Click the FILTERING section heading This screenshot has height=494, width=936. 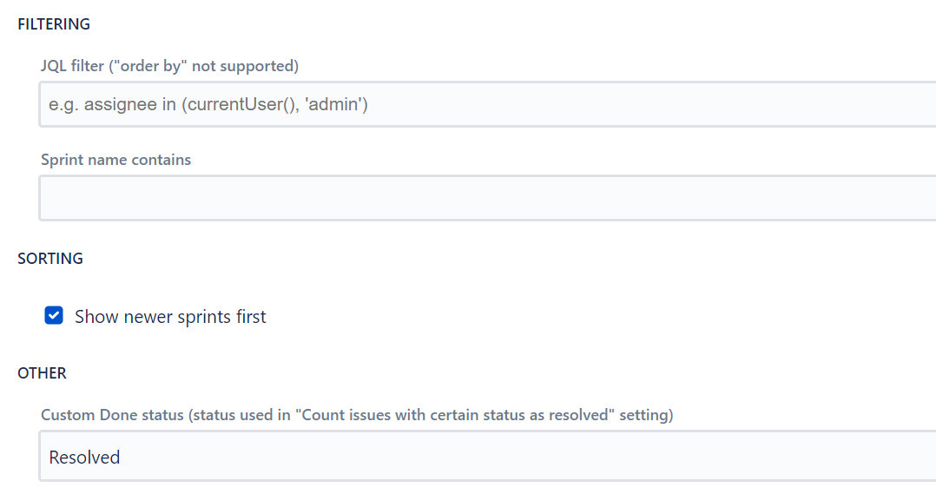click(x=54, y=24)
